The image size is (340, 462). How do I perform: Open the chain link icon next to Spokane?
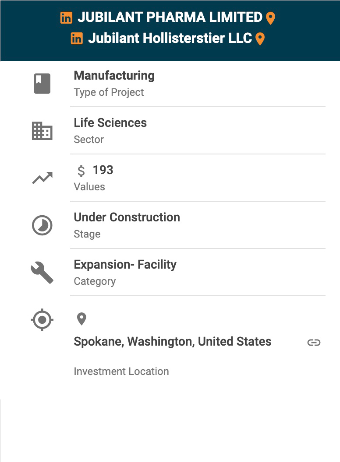click(314, 342)
